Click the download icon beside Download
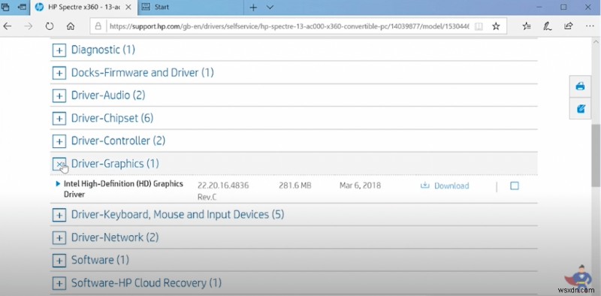Screen dimensions: 601x296 coord(424,186)
